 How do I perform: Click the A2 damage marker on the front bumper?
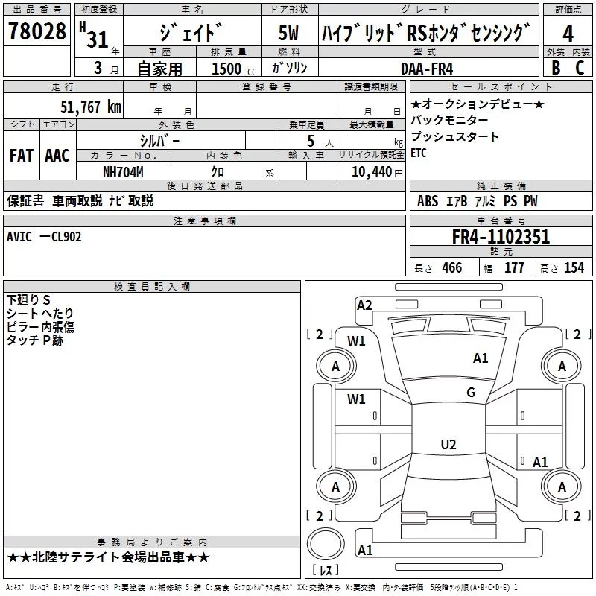(364, 305)
